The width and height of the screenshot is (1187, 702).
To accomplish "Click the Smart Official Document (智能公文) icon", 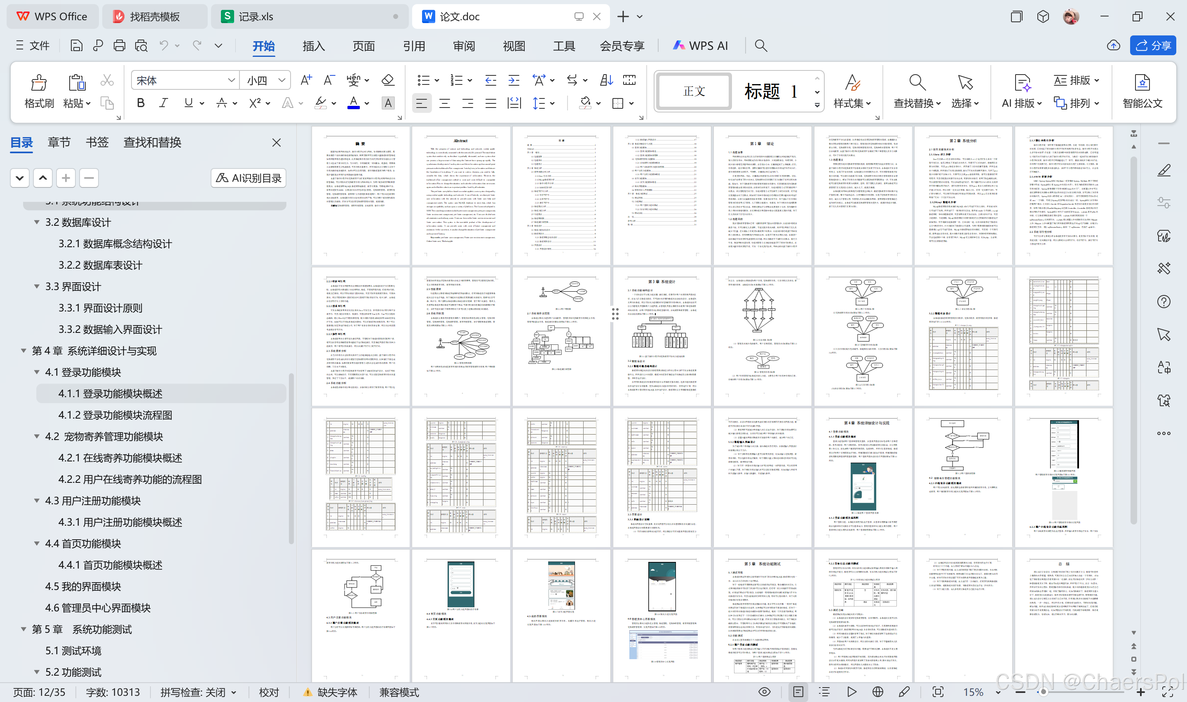I will (x=1142, y=82).
